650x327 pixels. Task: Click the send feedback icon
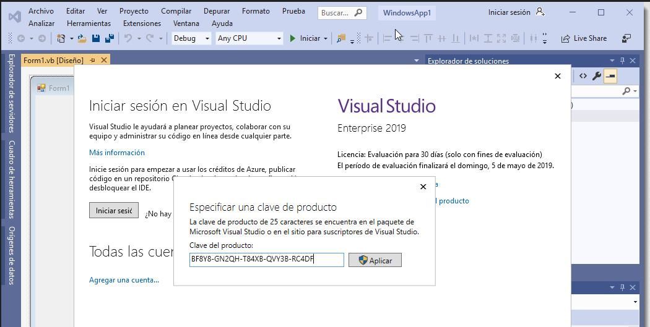pyautogui.click(x=626, y=38)
